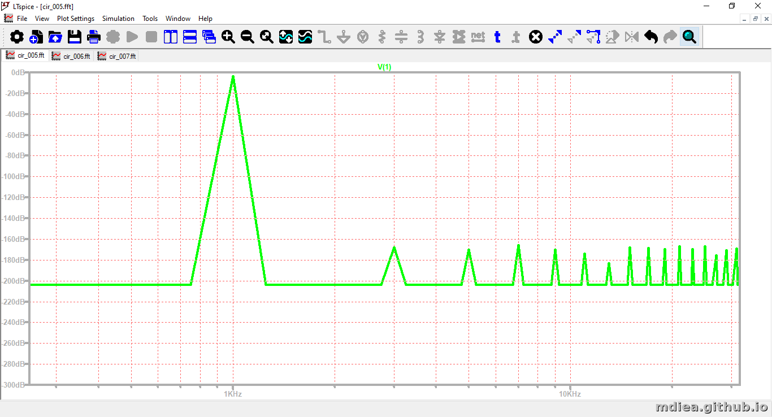Click the Net label icon
Image resolution: width=772 pixels, height=417 pixels.
point(478,37)
